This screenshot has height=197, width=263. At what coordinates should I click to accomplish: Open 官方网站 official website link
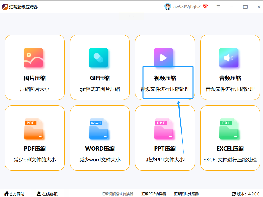[14, 194]
